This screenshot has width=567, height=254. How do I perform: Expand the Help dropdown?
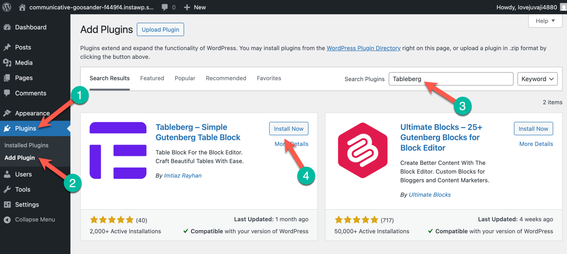pyautogui.click(x=545, y=21)
